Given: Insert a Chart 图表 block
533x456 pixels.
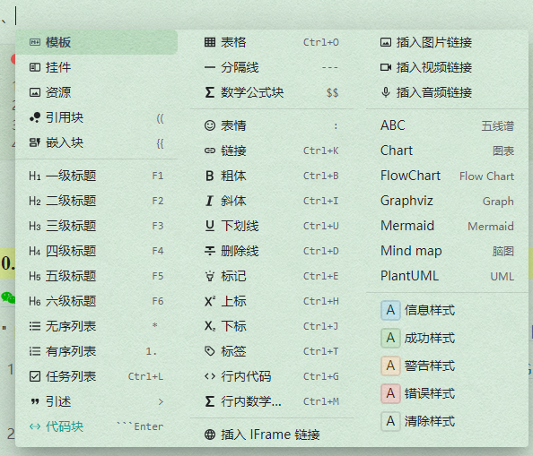Looking at the screenshot, I should pos(447,151).
